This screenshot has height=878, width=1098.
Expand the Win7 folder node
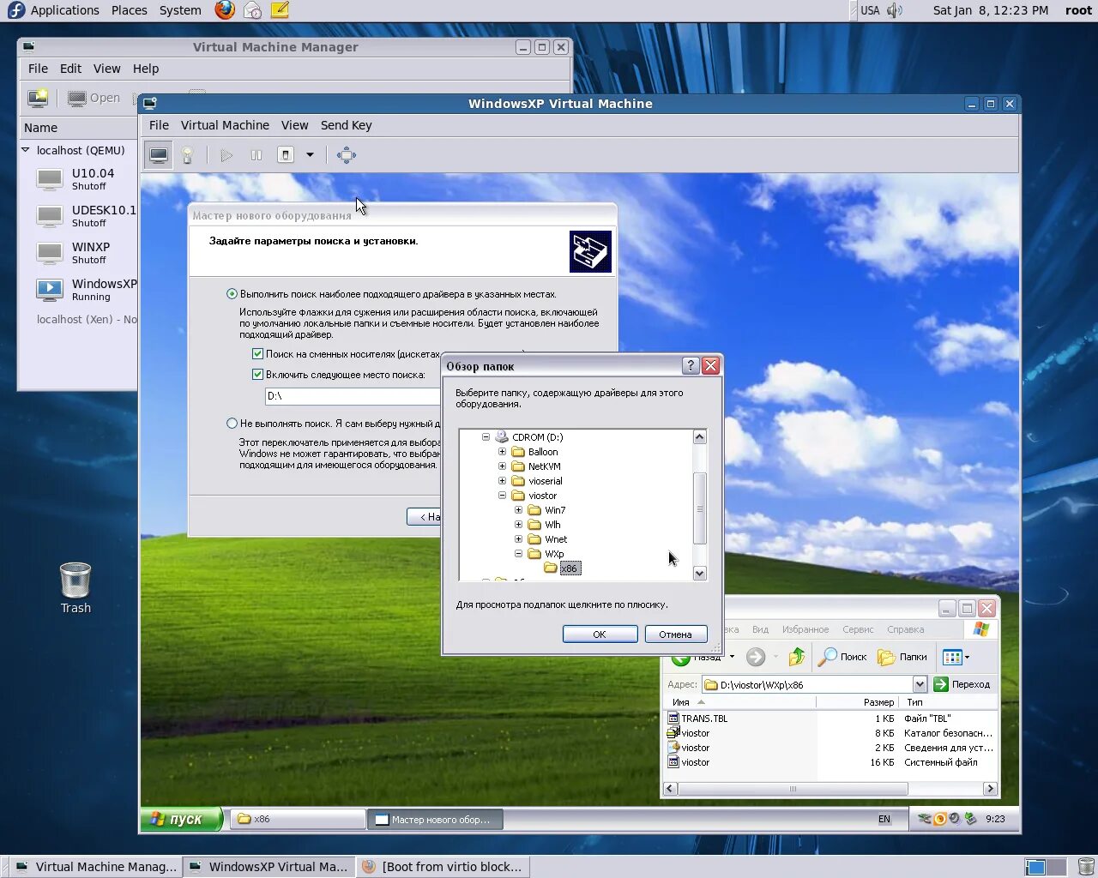point(518,510)
